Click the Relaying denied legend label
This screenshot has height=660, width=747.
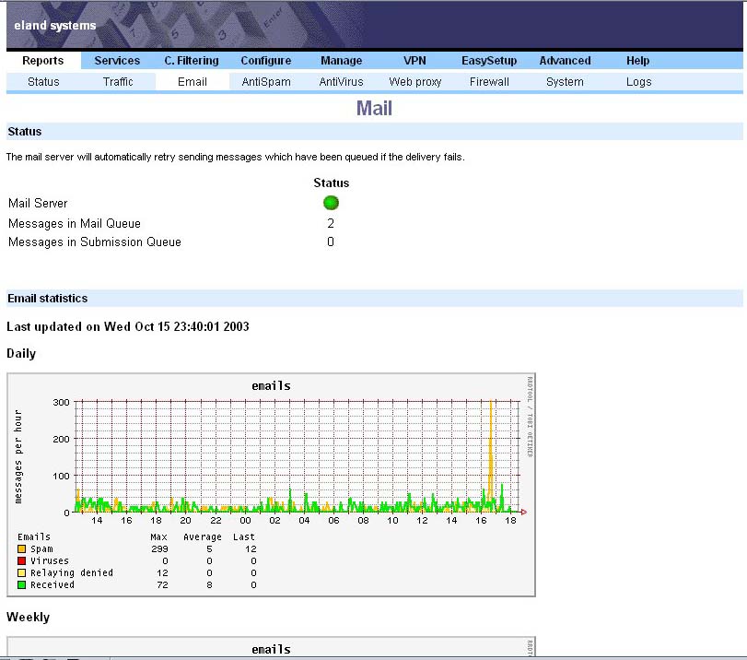(72, 572)
